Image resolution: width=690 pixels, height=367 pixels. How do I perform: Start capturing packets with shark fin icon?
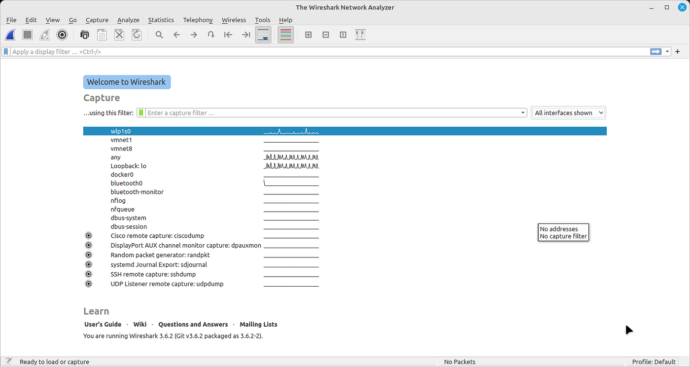pyautogui.click(x=11, y=35)
